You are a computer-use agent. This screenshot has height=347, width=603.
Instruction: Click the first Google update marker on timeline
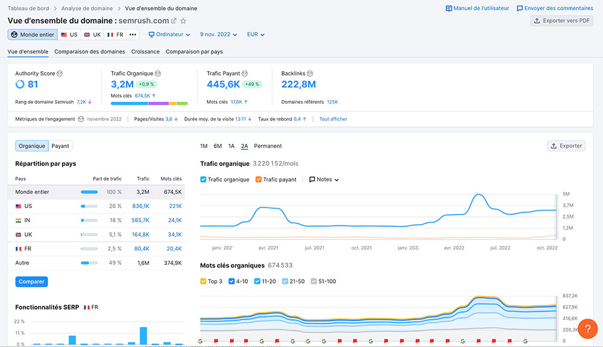(200, 341)
